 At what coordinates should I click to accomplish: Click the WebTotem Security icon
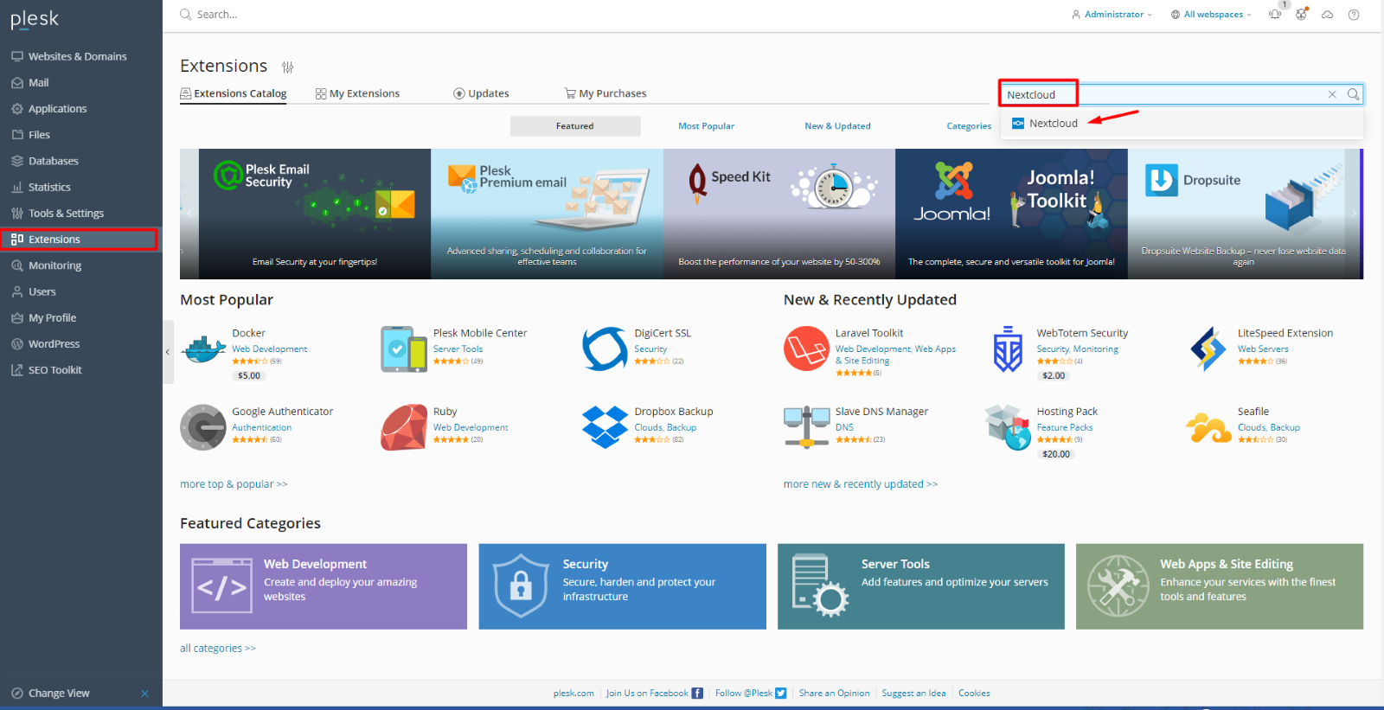1008,349
